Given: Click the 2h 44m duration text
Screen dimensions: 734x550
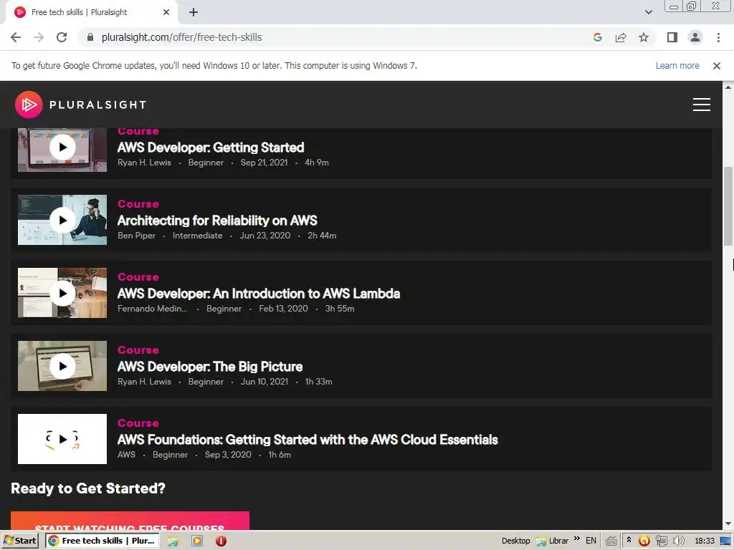Looking at the screenshot, I should [322, 236].
